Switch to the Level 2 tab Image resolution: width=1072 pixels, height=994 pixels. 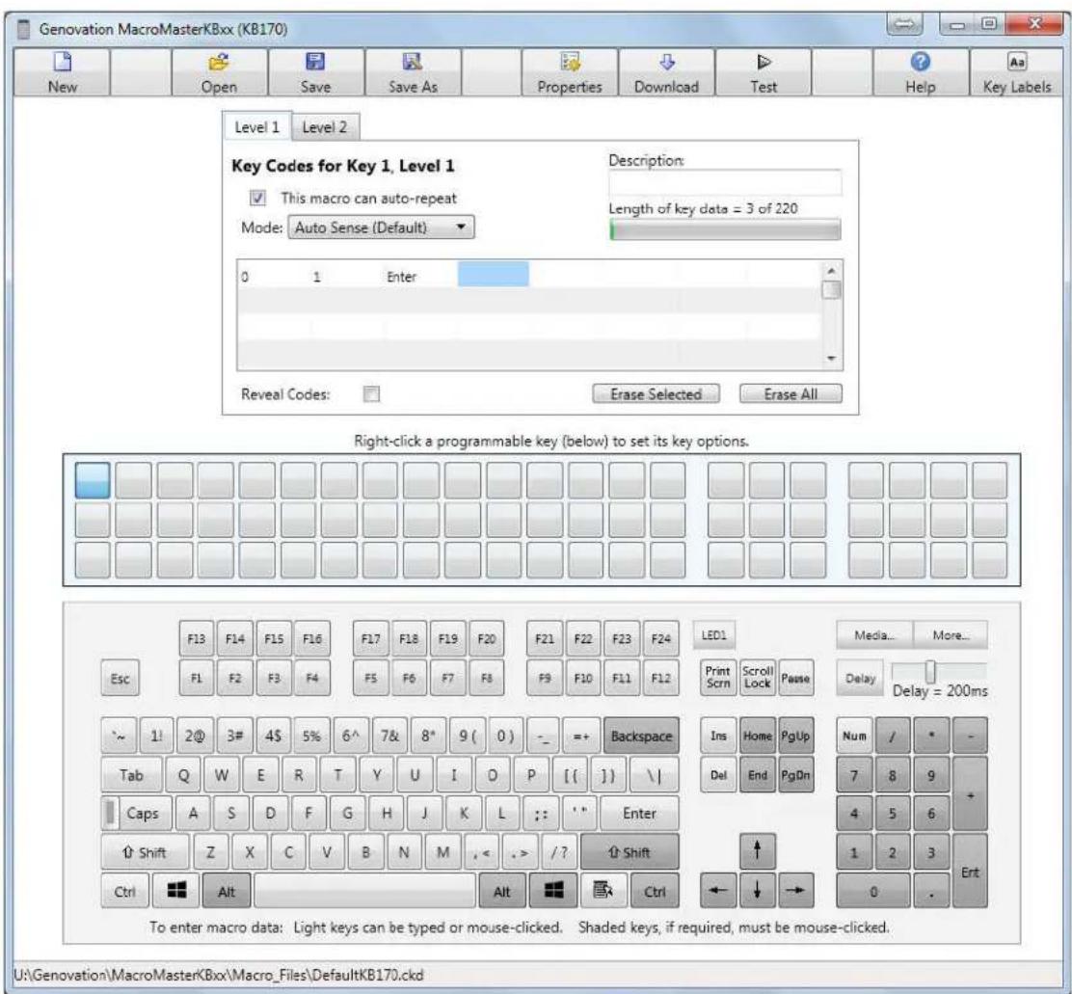tap(325, 127)
